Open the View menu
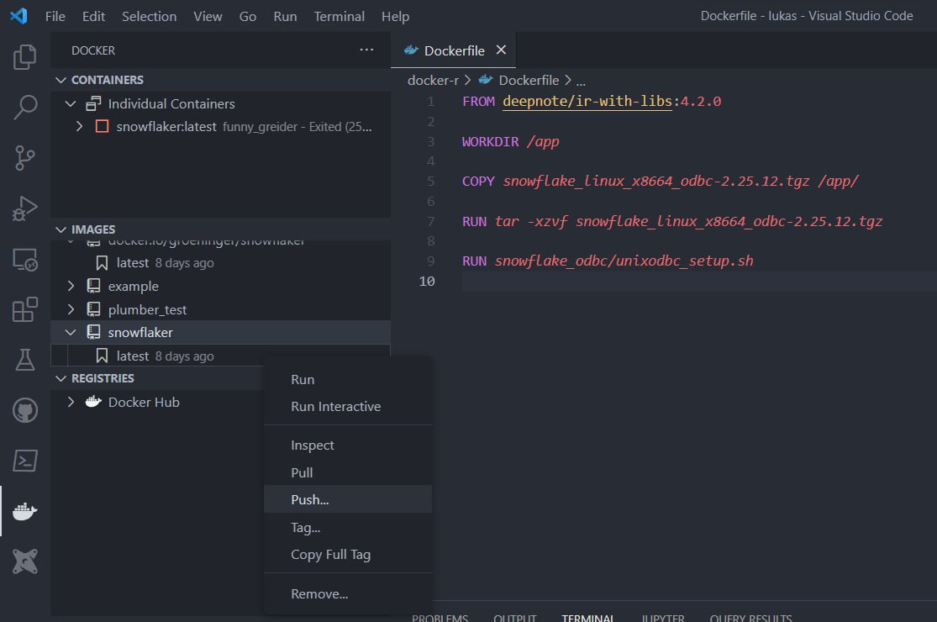 tap(208, 16)
